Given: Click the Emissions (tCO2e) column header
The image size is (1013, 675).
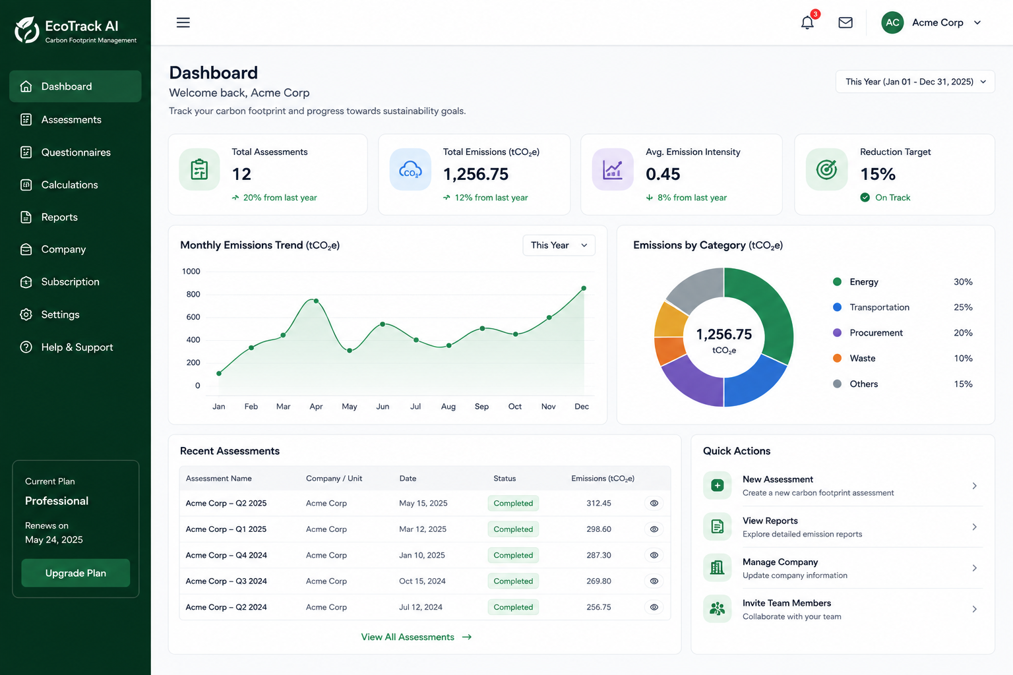Looking at the screenshot, I should pyautogui.click(x=603, y=479).
